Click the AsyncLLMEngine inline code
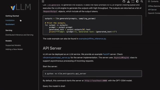 click(x=121, y=57)
